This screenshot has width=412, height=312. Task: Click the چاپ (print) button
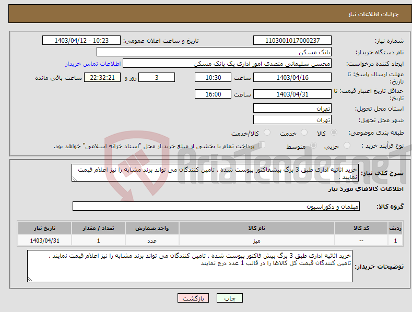click(229, 298)
